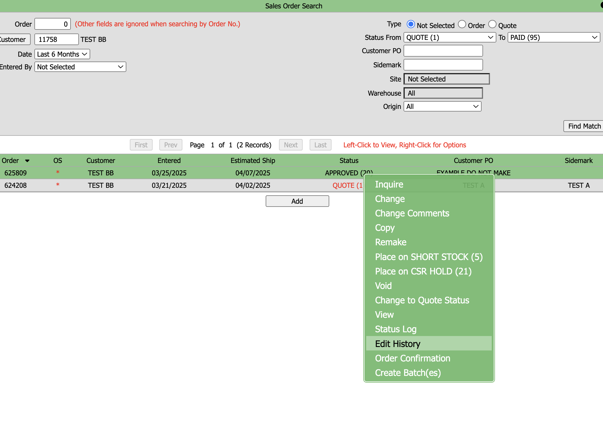Click the Customer PO input field
The width and height of the screenshot is (603, 438).
coord(443,51)
